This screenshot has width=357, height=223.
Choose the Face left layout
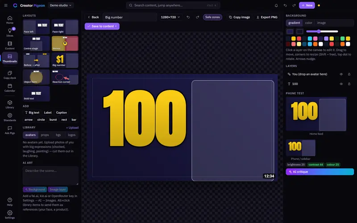click(36, 27)
